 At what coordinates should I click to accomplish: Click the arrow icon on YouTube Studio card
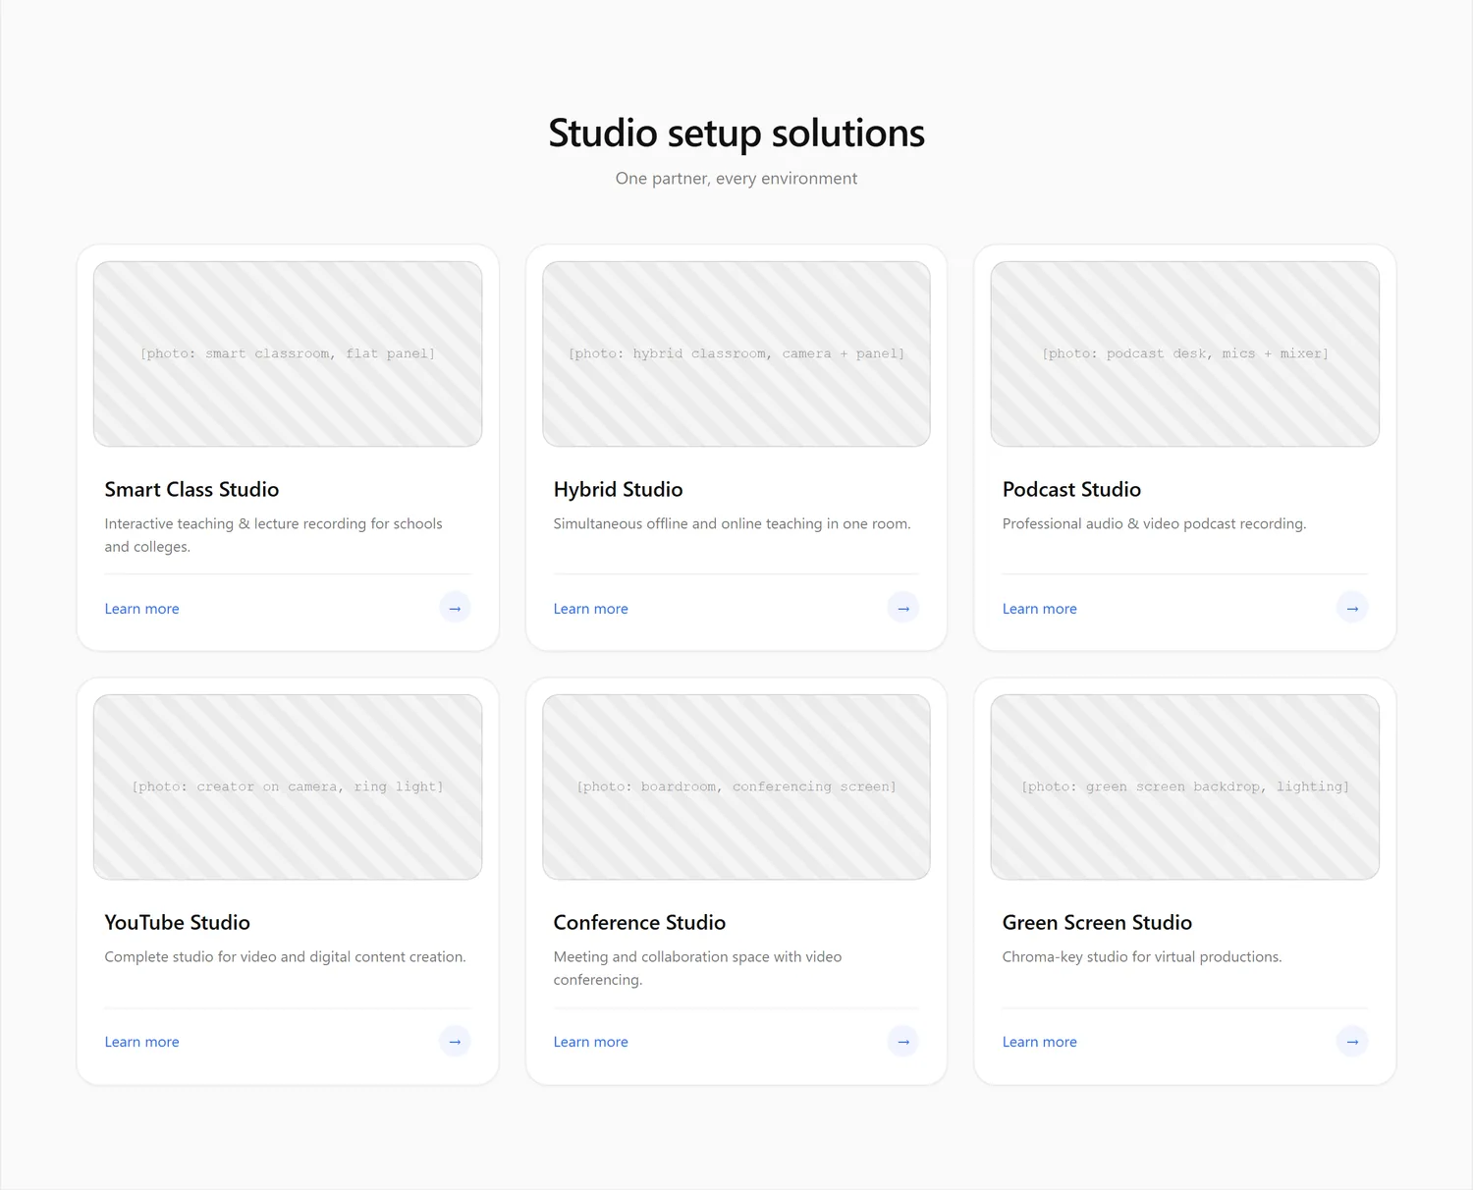point(455,1041)
